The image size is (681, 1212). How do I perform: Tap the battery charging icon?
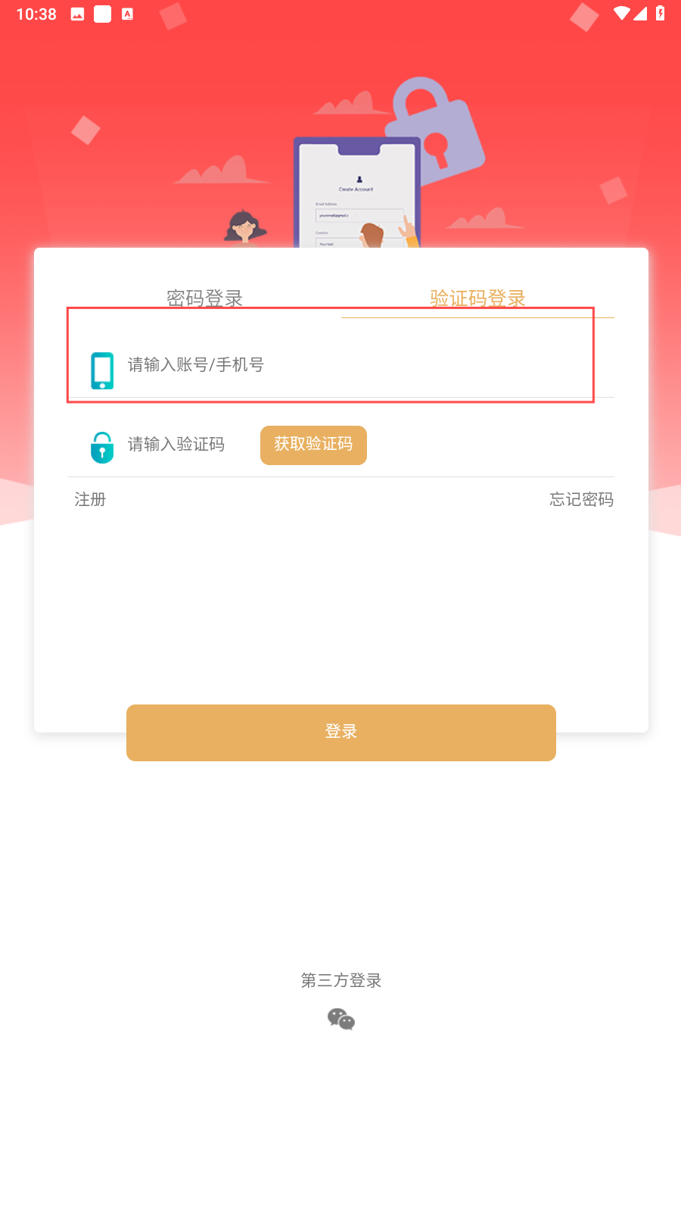click(x=660, y=14)
